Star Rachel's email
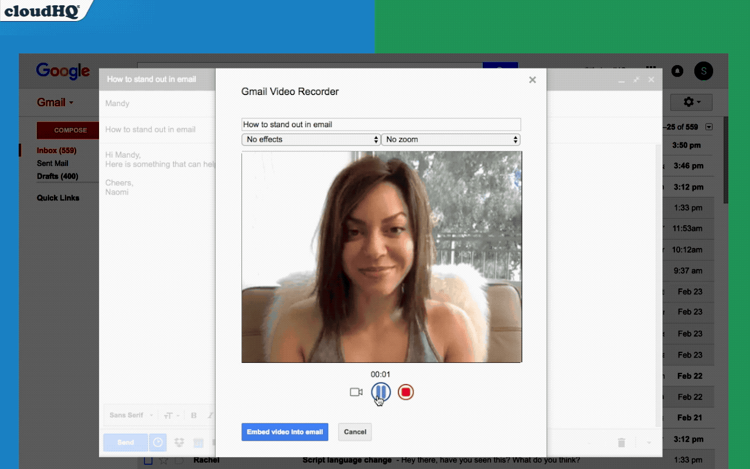Image resolution: width=750 pixels, height=469 pixels. [163, 460]
